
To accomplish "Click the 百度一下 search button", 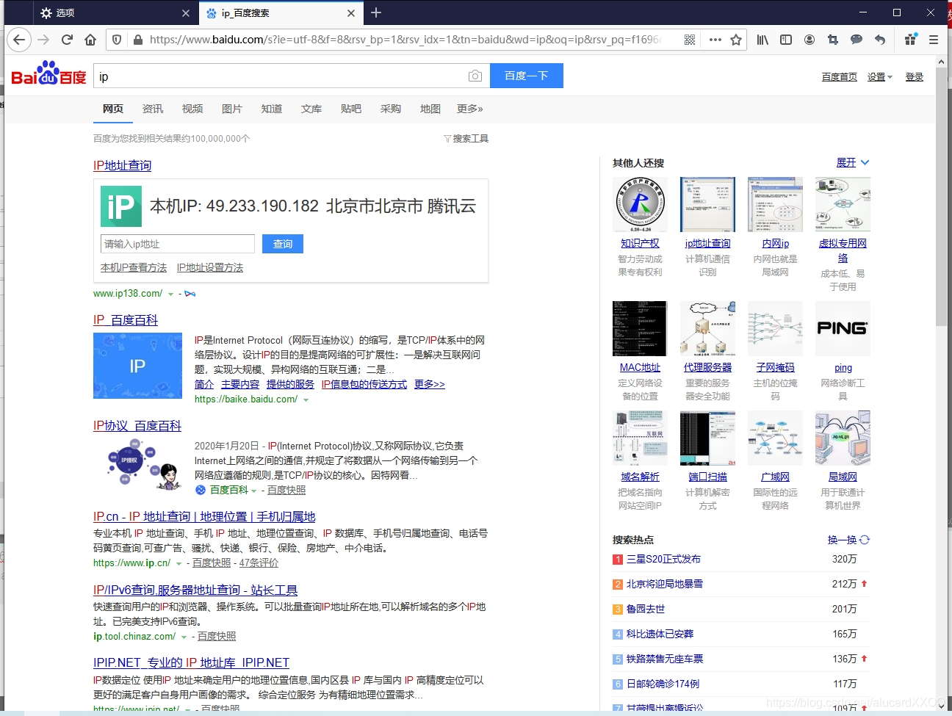I will 527,76.
